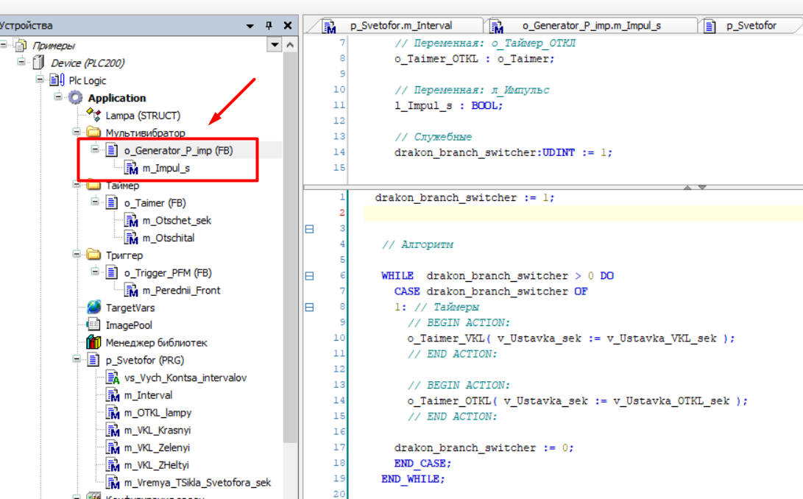Screen dimensions: 803x499
Task: Fold the WHILE block at line 6
Action: pos(309,276)
